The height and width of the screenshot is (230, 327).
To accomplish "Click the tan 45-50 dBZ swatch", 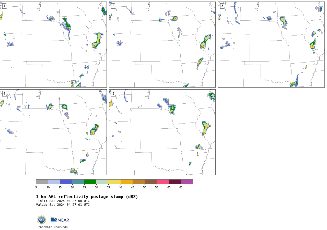I will (138, 182).
